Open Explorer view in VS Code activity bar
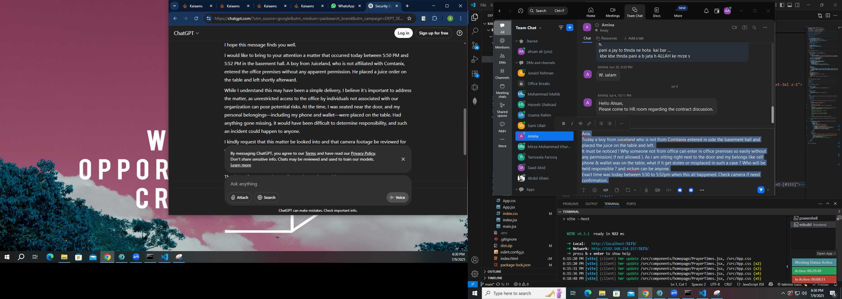The height and width of the screenshot is (299, 842). [x=475, y=17]
